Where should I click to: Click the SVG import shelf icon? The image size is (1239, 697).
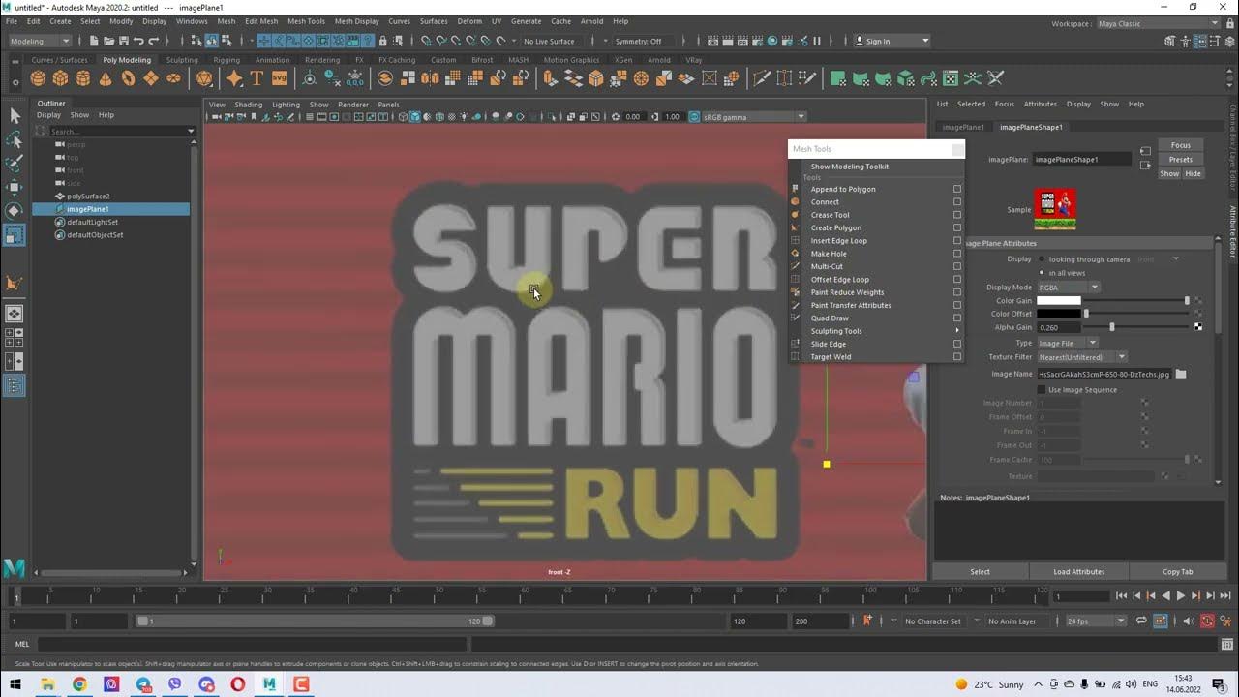(x=279, y=78)
